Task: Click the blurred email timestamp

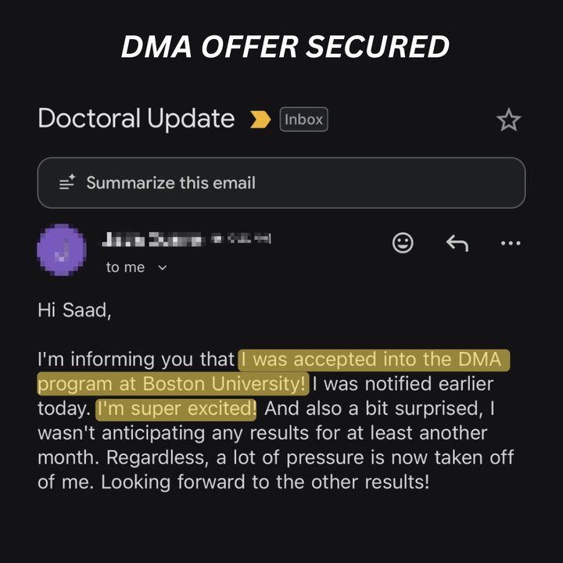Action: pos(241,238)
